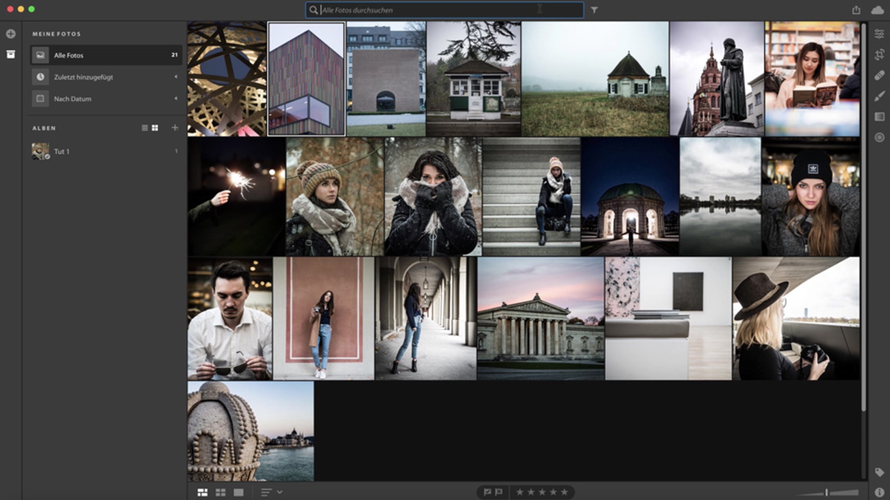Expand the Zuletzt hinzugefügt section
Image resolution: width=890 pixels, height=500 pixels.
pos(176,77)
